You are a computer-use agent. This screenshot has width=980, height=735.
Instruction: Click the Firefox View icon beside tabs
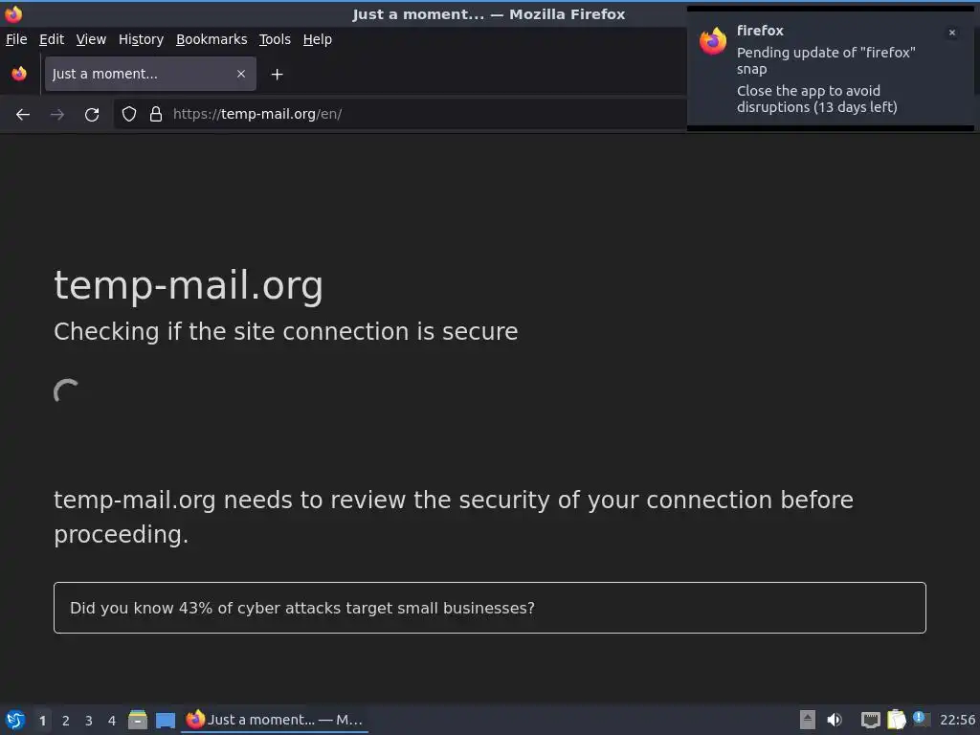(x=19, y=74)
